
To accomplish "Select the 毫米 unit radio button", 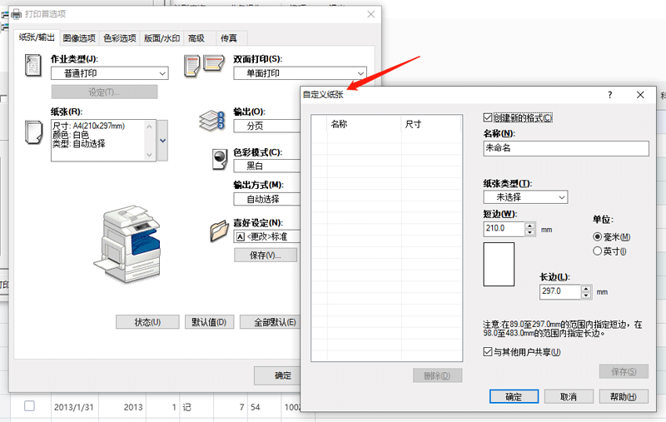I will [x=597, y=236].
